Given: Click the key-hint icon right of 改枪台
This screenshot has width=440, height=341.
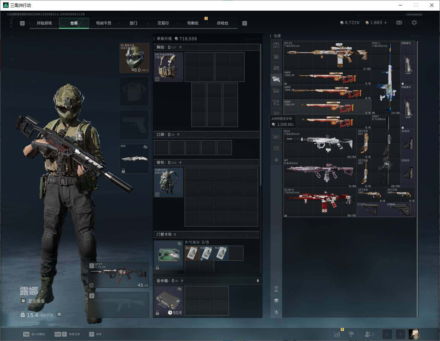Looking at the screenshot, I should pyautogui.click(x=245, y=23).
